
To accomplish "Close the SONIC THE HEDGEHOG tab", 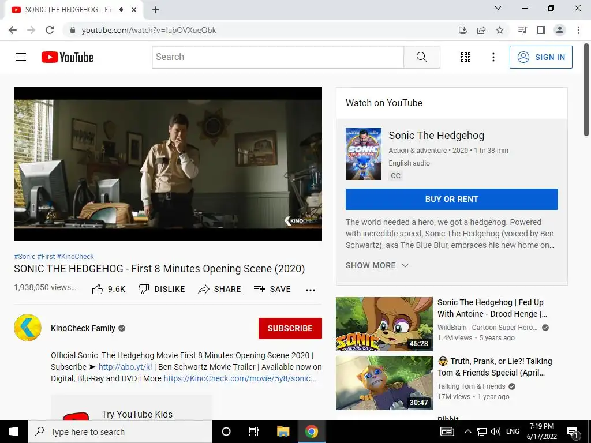I will coord(134,10).
